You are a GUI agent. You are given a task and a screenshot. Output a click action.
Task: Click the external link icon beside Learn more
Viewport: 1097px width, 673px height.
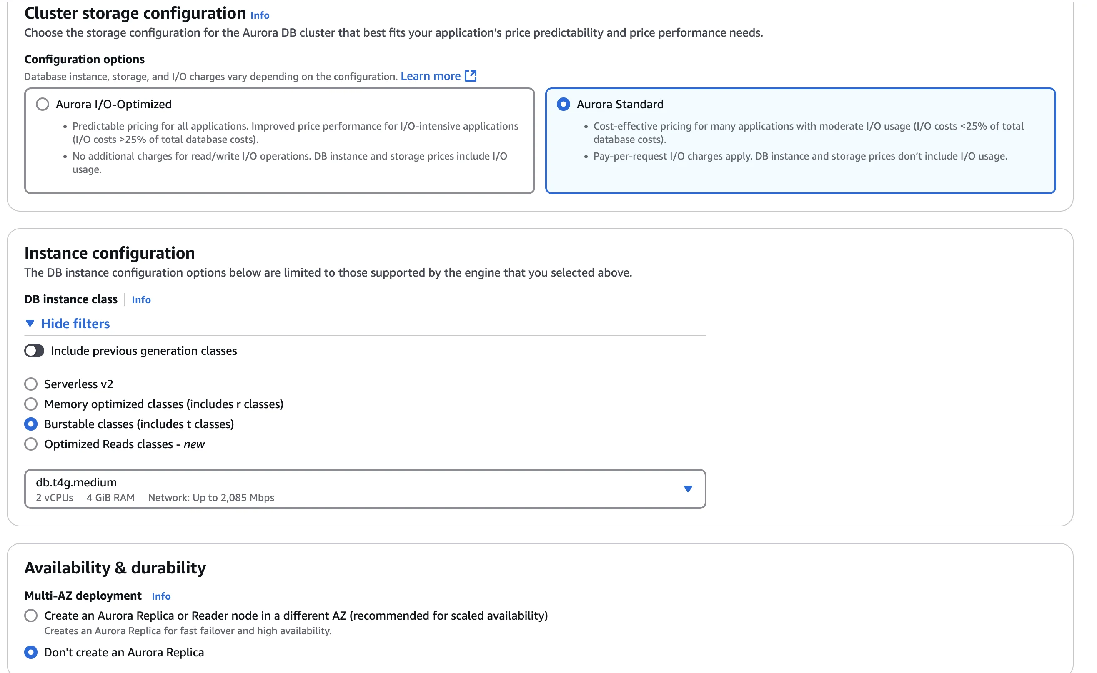point(470,76)
